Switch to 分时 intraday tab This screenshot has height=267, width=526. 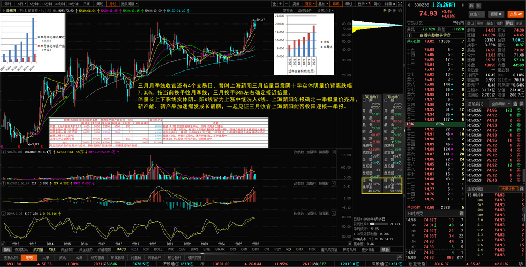pyautogui.click(x=7, y=4)
